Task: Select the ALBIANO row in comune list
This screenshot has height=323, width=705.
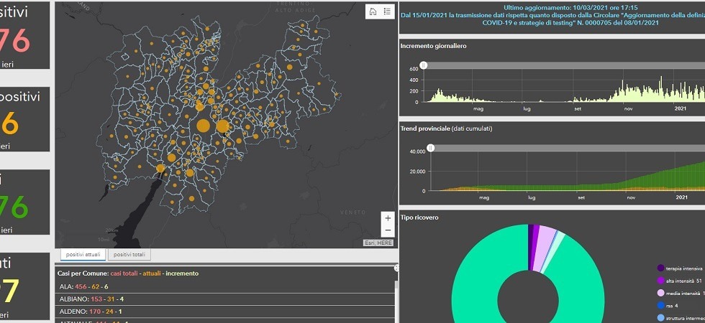Action: pos(224,299)
